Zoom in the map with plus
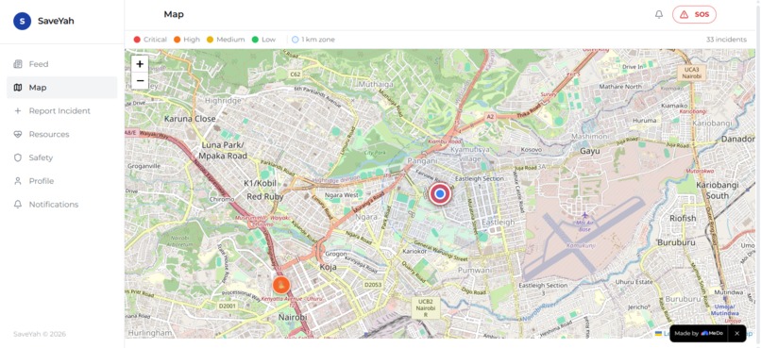Screen dimensions: 761x348 (140, 64)
